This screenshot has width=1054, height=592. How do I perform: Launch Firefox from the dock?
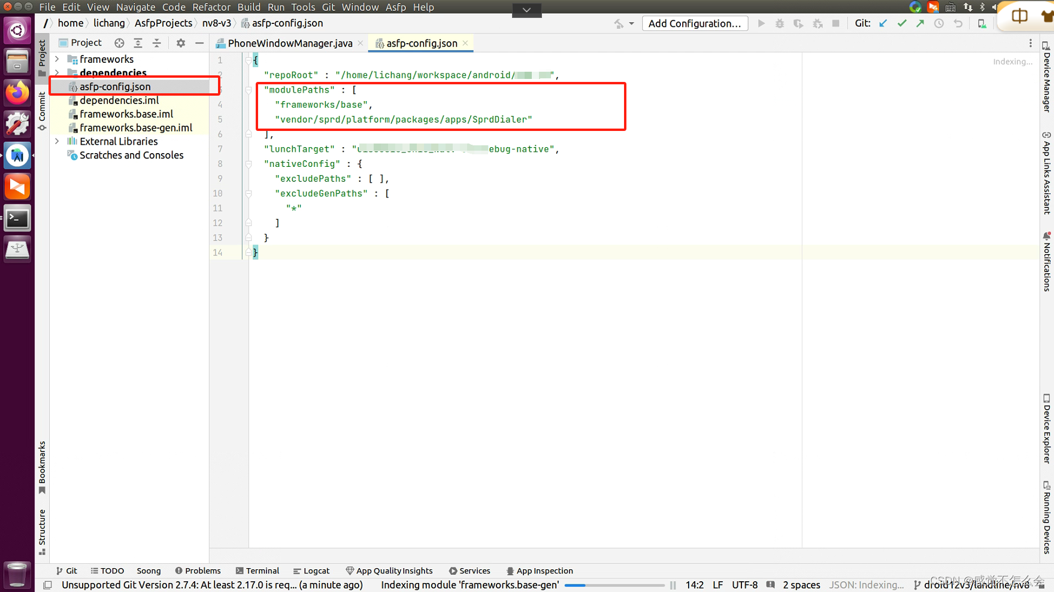pyautogui.click(x=17, y=93)
